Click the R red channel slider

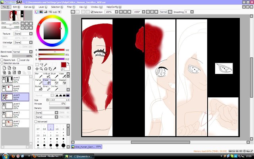(x=51, y=50)
